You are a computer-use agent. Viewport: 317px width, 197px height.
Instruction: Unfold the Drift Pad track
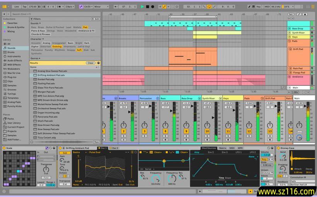click(x=290, y=49)
